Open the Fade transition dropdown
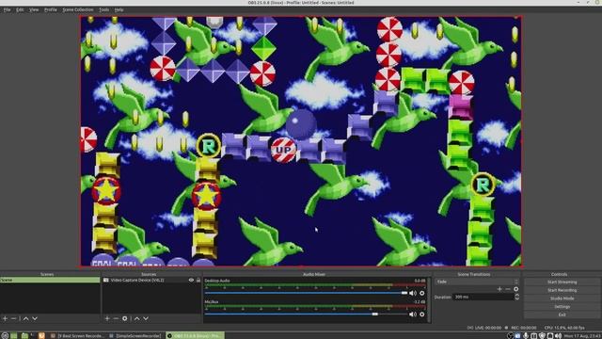The image size is (602, 339). [477, 282]
